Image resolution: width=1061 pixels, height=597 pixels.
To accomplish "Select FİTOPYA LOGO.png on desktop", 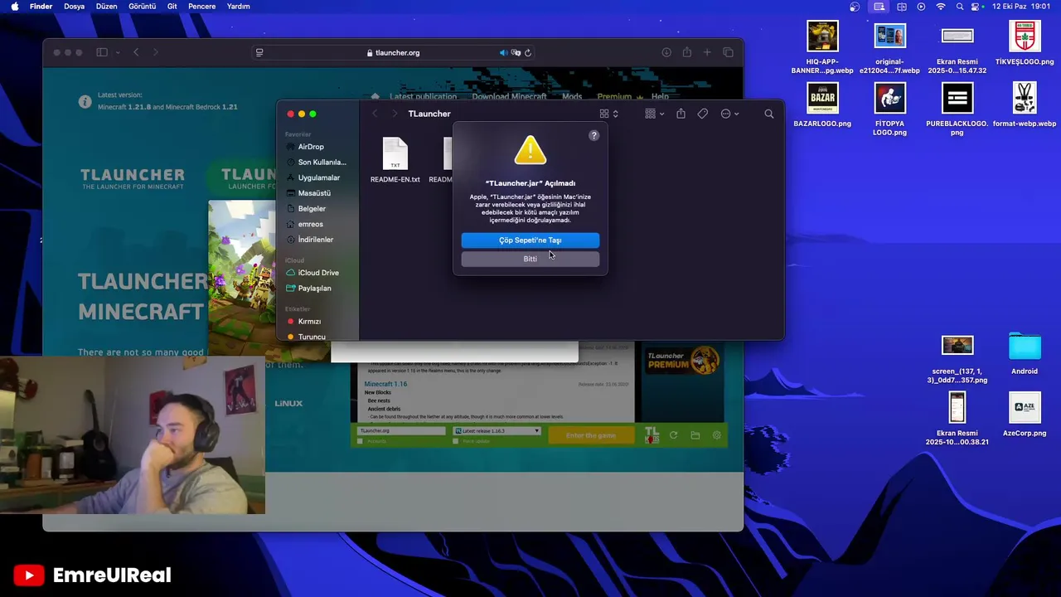I will [x=889, y=109].
